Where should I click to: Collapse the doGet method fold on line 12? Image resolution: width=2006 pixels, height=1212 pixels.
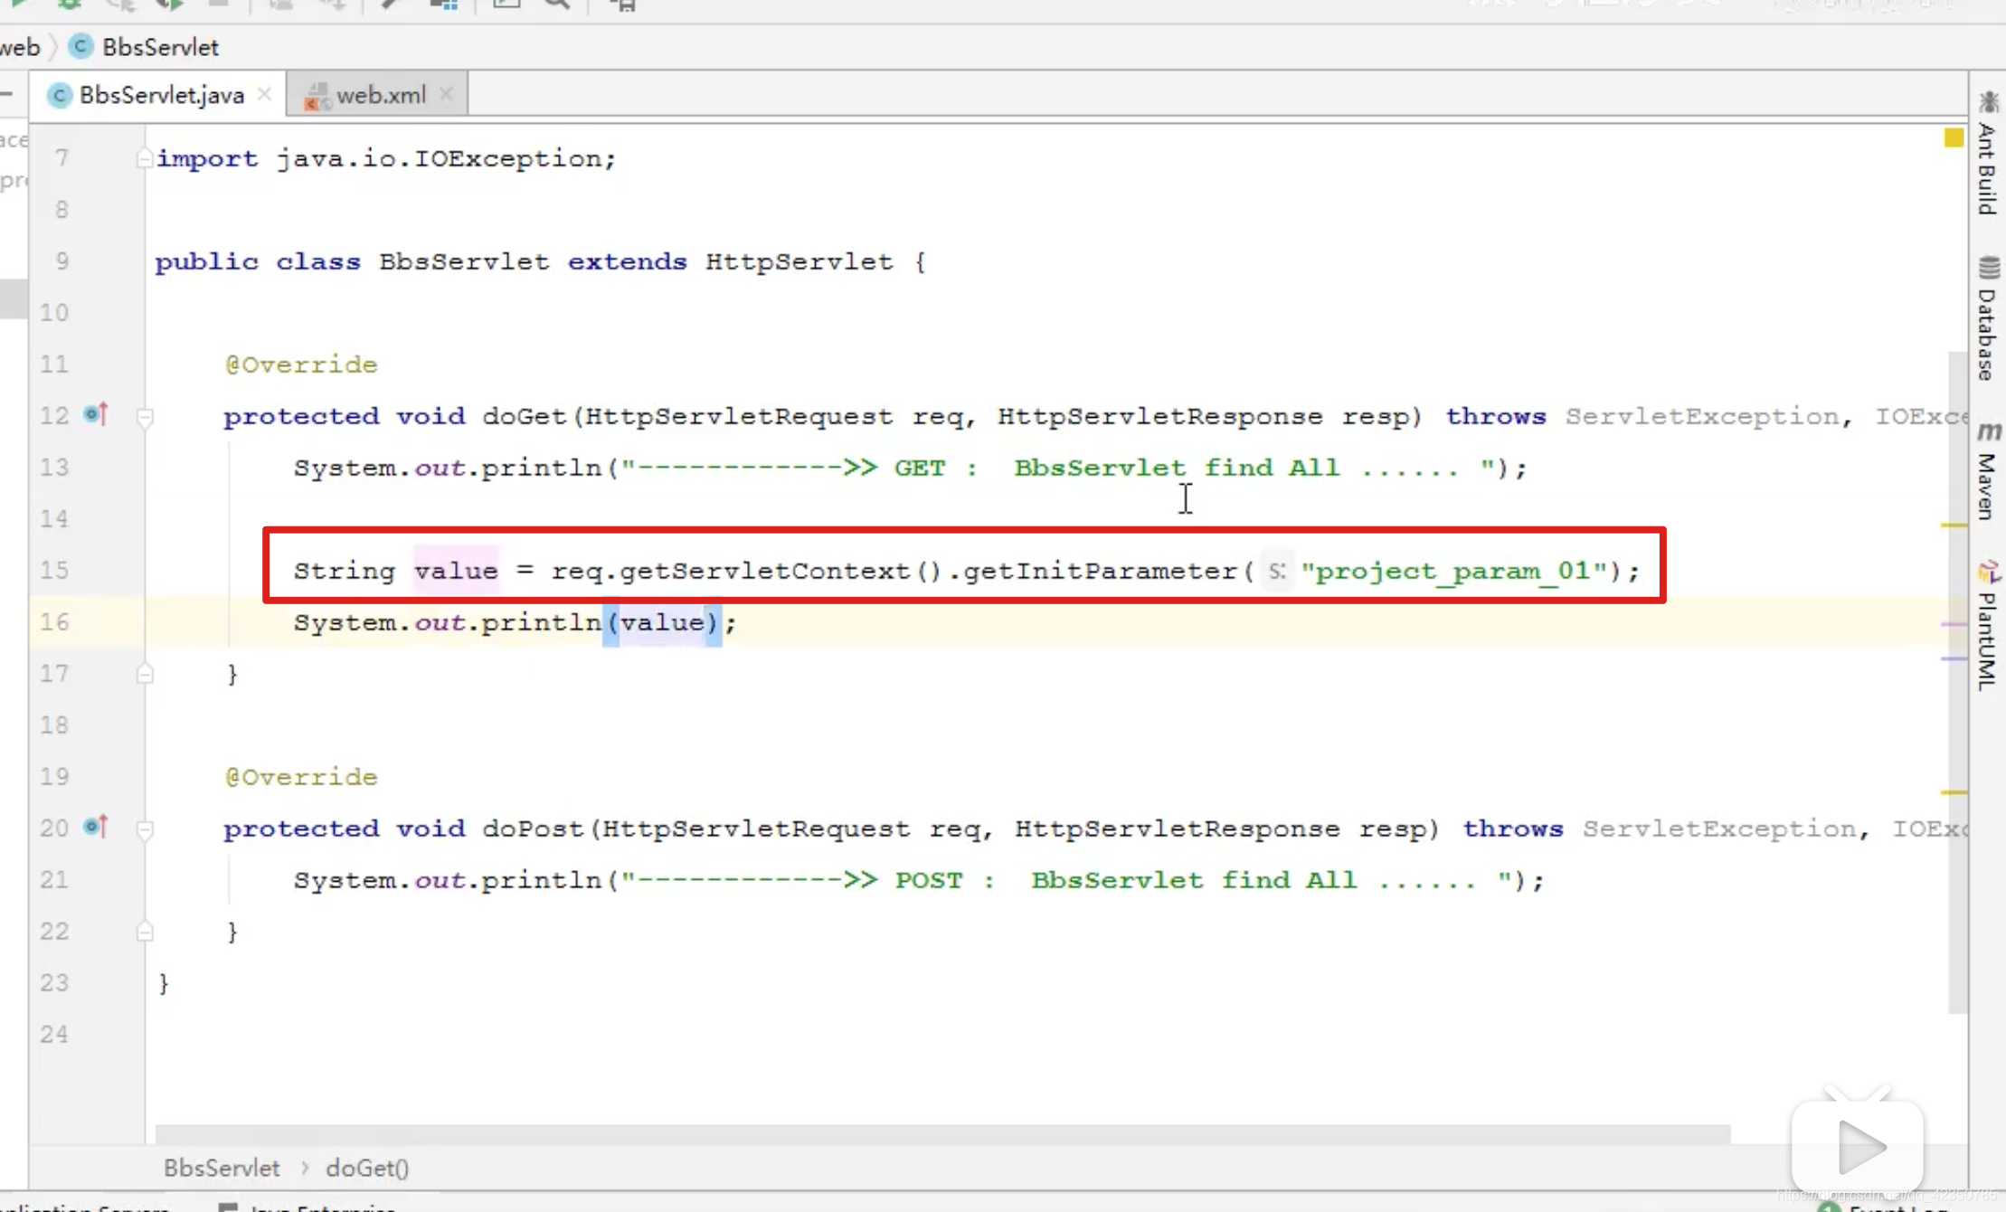(x=145, y=417)
